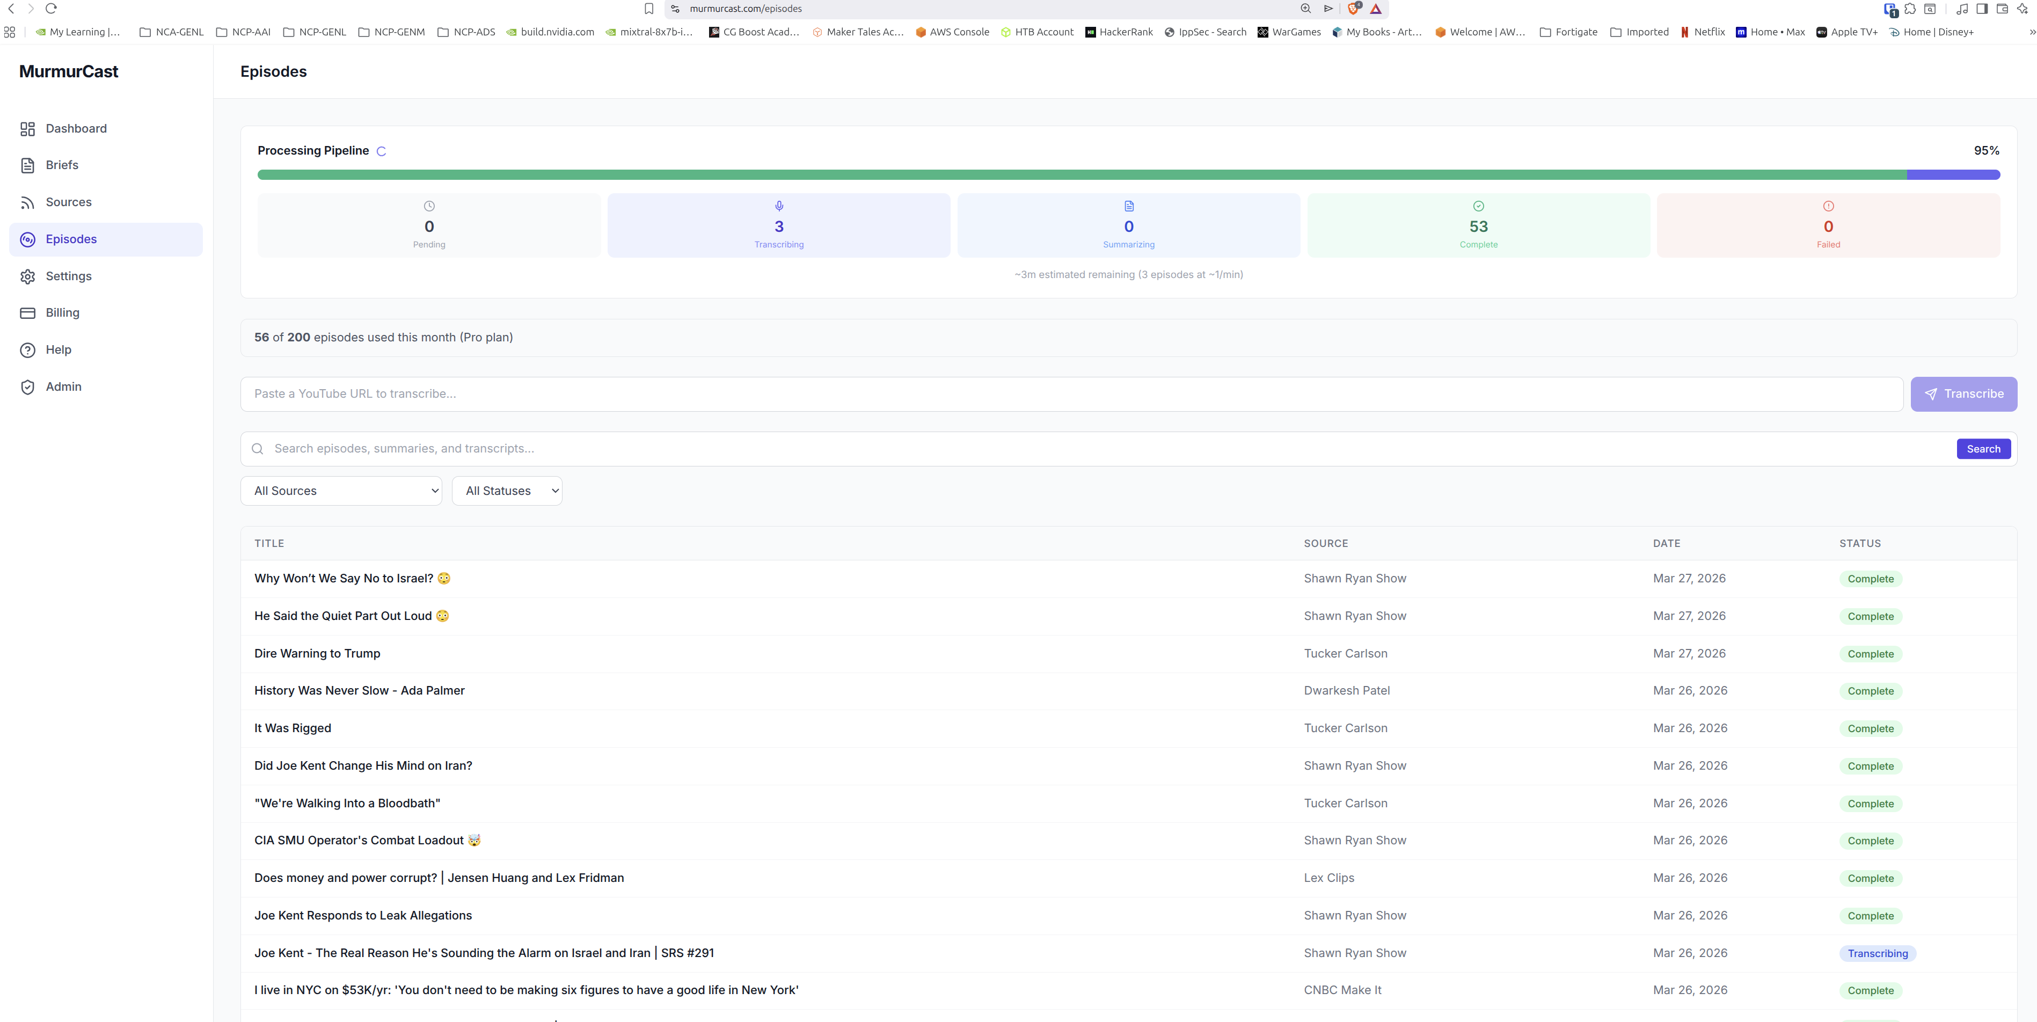Click the microphone icon on Transcribing card
Viewport: 2037px width, 1022px height.
pos(779,206)
